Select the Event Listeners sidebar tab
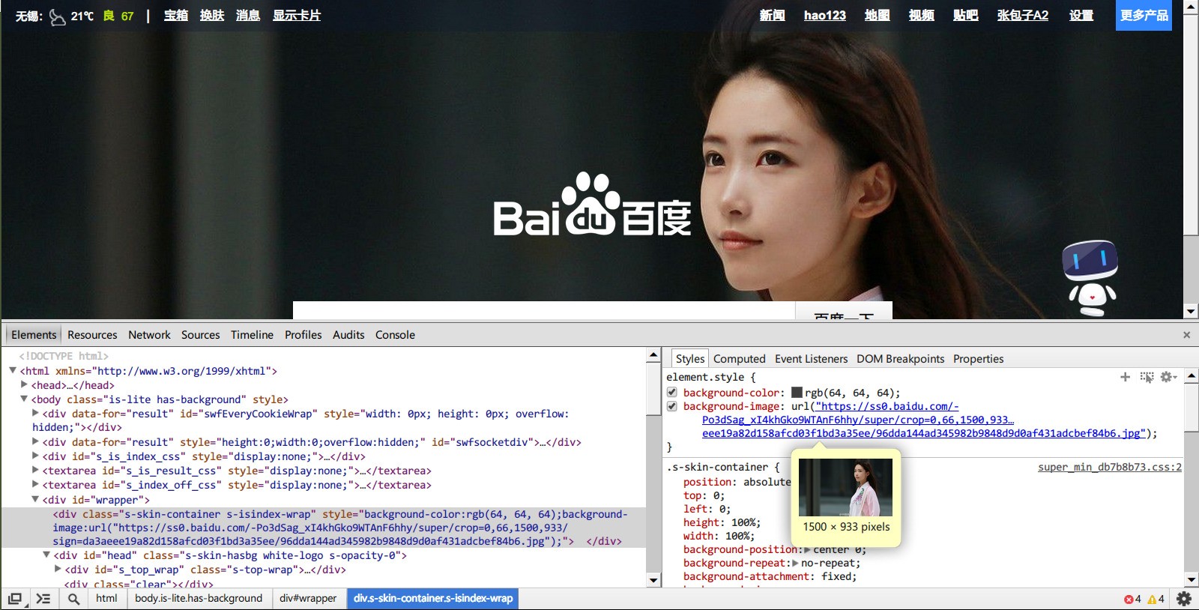This screenshot has width=1199, height=610. coord(812,359)
